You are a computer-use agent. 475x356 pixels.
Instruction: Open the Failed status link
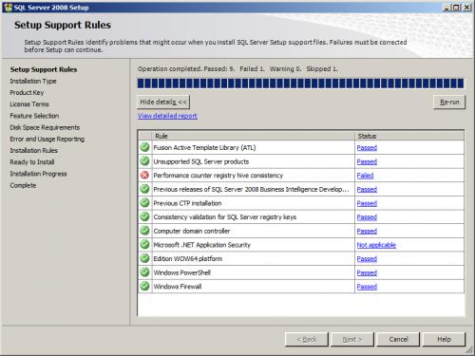click(x=365, y=176)
